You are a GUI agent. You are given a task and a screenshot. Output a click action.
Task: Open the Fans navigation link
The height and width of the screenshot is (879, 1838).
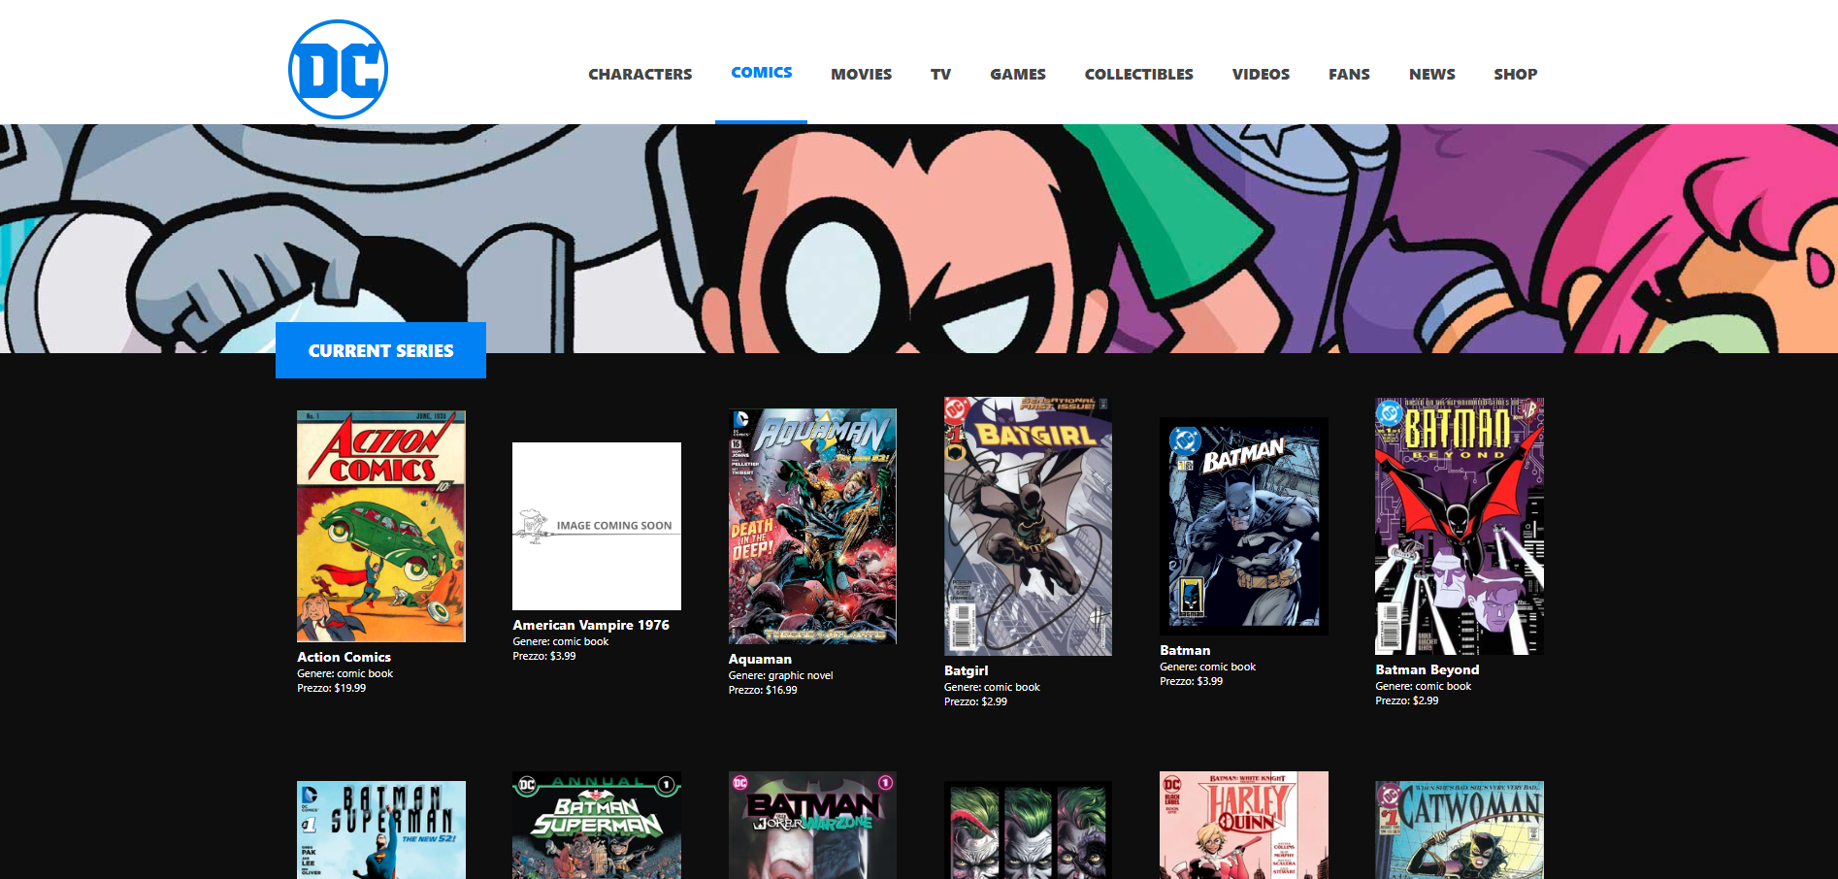pos(1349,74)
